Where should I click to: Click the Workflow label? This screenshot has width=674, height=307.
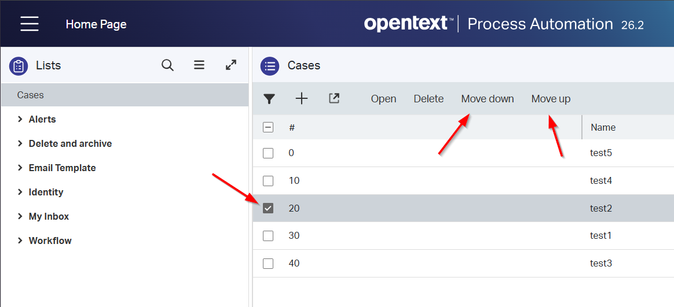coord(50,241)
